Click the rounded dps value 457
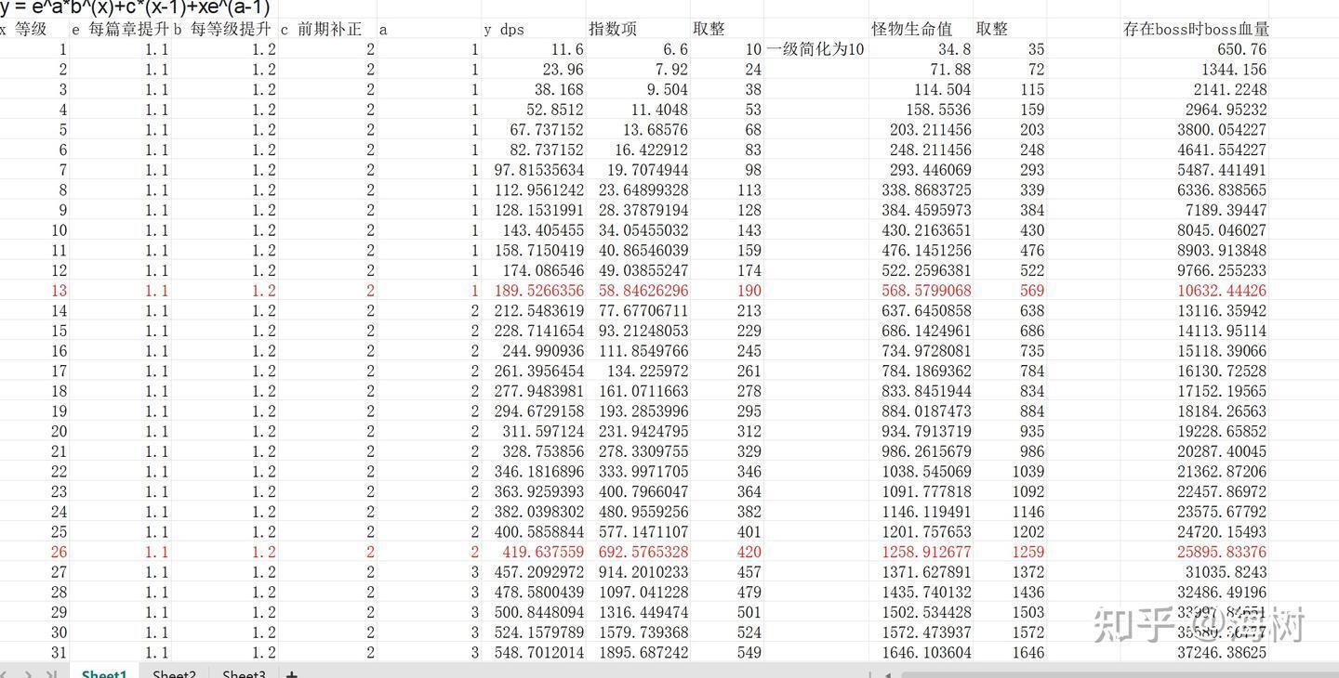The image size is (1339, 678). [727, 572]
